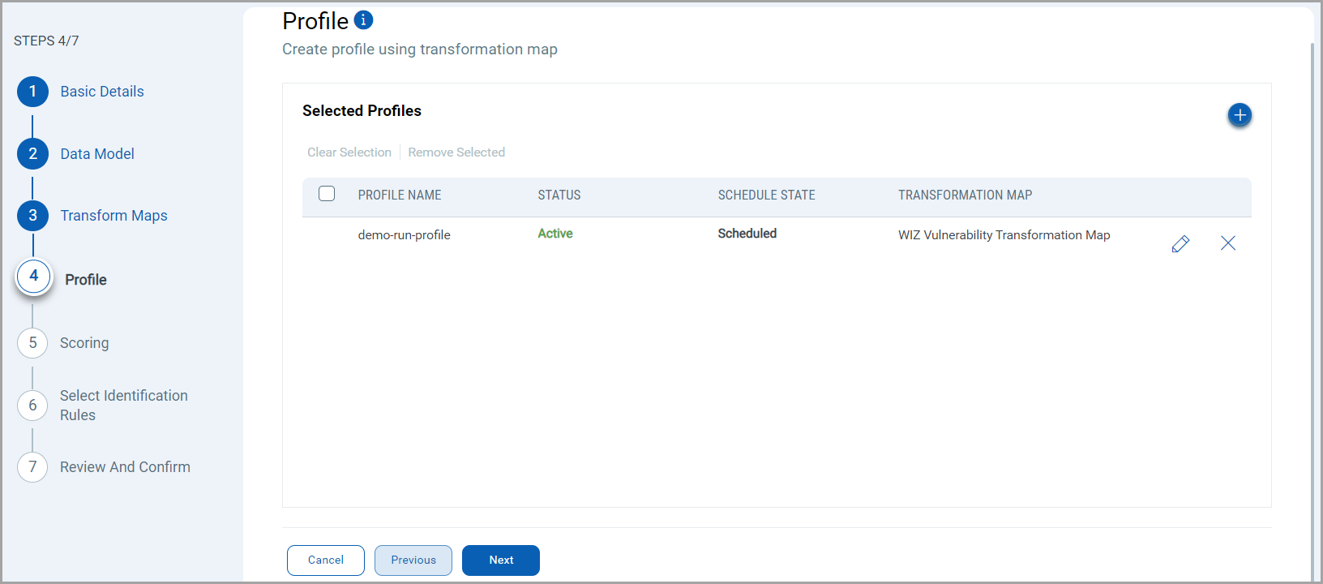
Task: Open the Basic Details step
Action: click(x=102, y=92)
